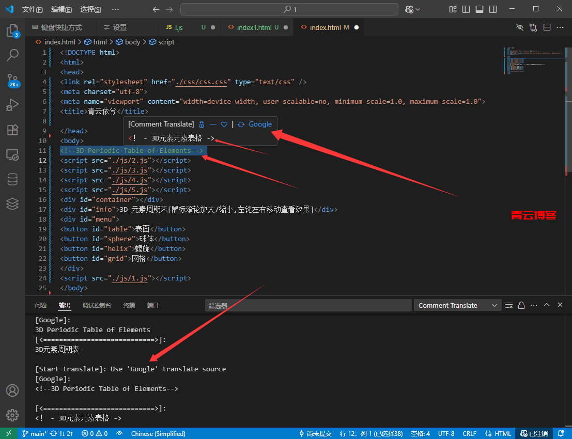Switch to the 问题 panel tab
Image resolution: width=572 pixels, height=439 pixels.
tap(40, 306)
